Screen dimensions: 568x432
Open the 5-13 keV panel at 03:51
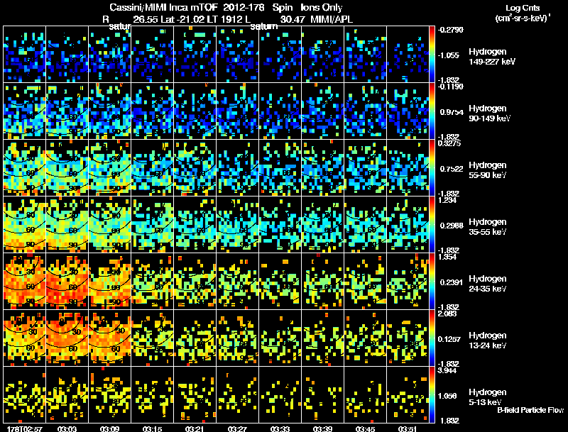click(408, 394)
